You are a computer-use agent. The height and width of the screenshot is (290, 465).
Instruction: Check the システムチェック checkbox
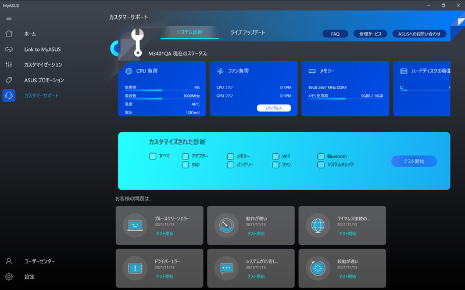click(321, 165)
